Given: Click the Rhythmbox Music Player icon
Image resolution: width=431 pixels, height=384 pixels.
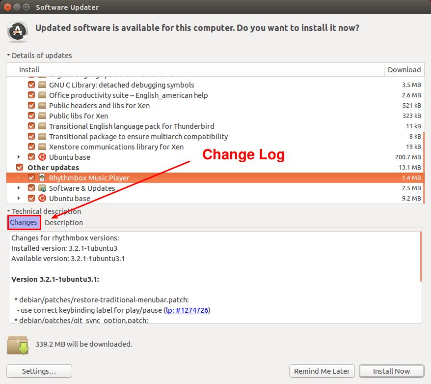Looking at the screenshot, I should click(42, 178).
